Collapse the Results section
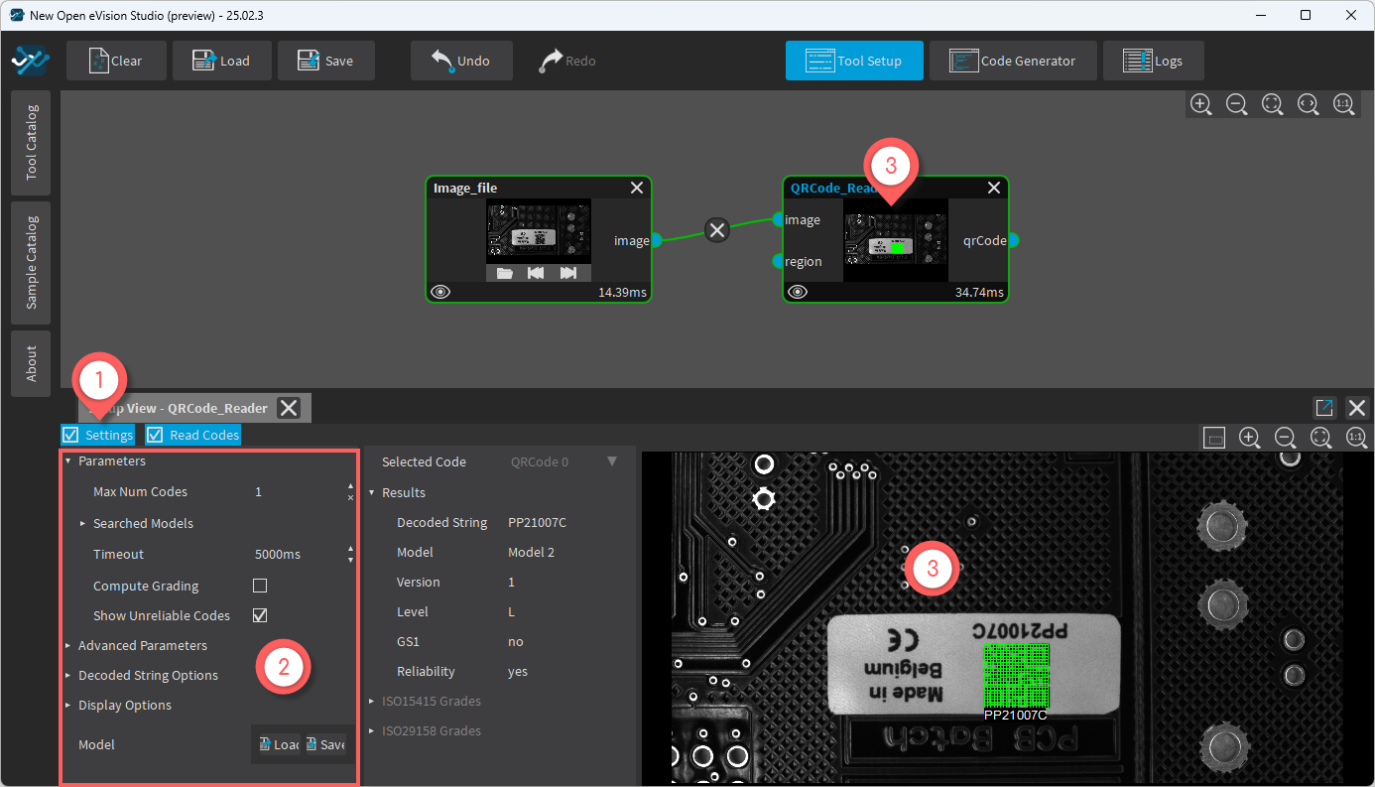Viewport: 1375px width, 787px height. tap(372, 492)
